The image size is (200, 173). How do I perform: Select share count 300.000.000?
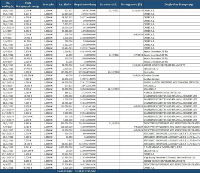67,124
